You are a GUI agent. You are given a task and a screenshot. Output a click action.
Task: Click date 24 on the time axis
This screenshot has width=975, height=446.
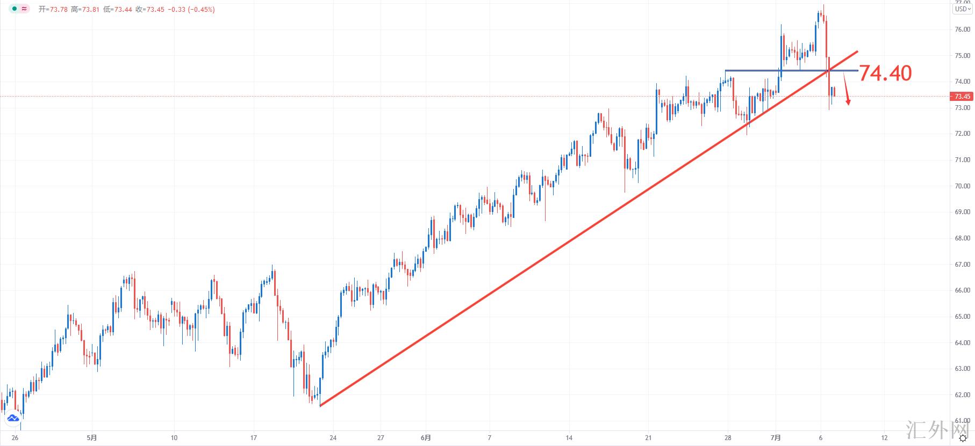pos(333,438)
